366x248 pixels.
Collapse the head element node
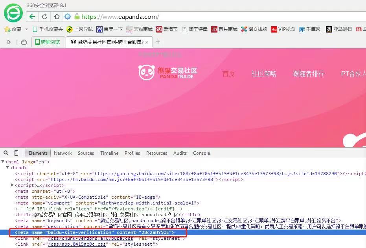(x=7, y=167)
